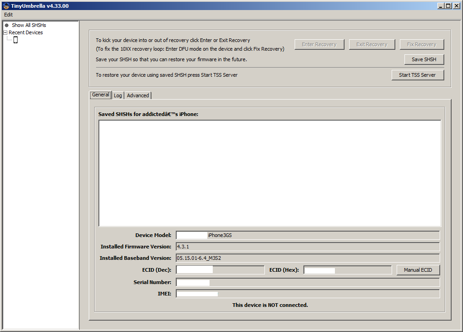Open the Edit menu
Screen dimensions: 463x332
click(8, 15)
